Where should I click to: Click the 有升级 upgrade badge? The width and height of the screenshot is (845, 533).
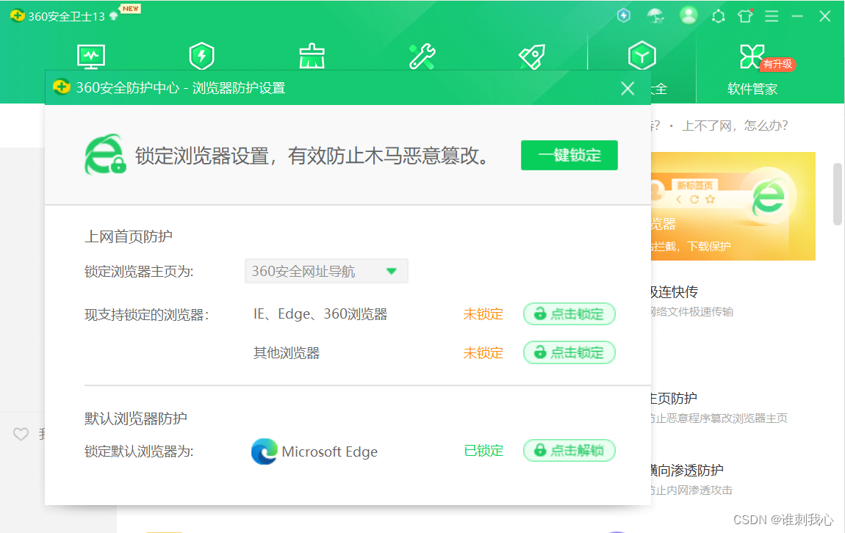tap(777, 64)
